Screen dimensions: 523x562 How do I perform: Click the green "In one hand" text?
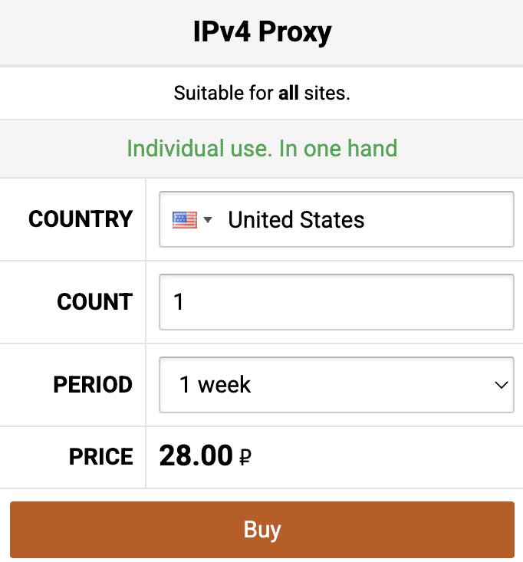point(338,148)
